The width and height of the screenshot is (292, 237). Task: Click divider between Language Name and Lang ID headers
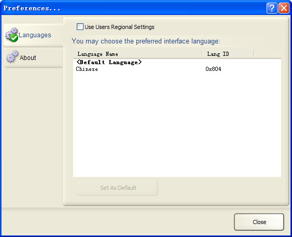click(202, 54)
